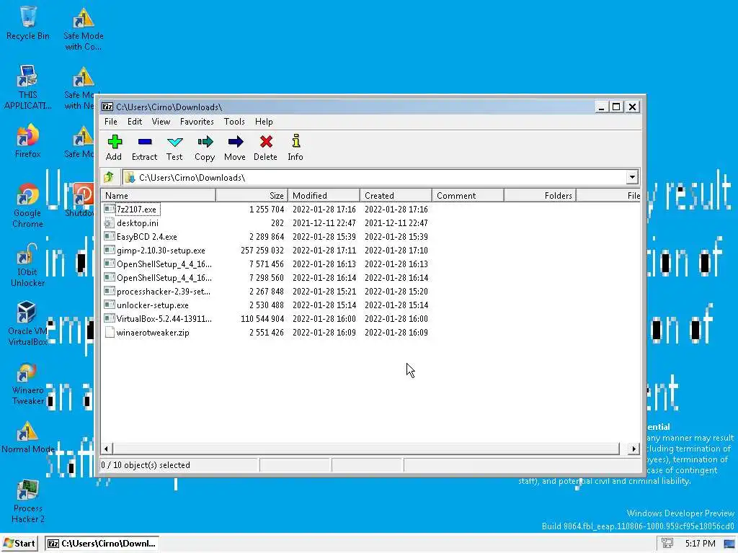Sort by the Modified column header
738x553 pixels.
pyautogui.click(x=324, y=195)
